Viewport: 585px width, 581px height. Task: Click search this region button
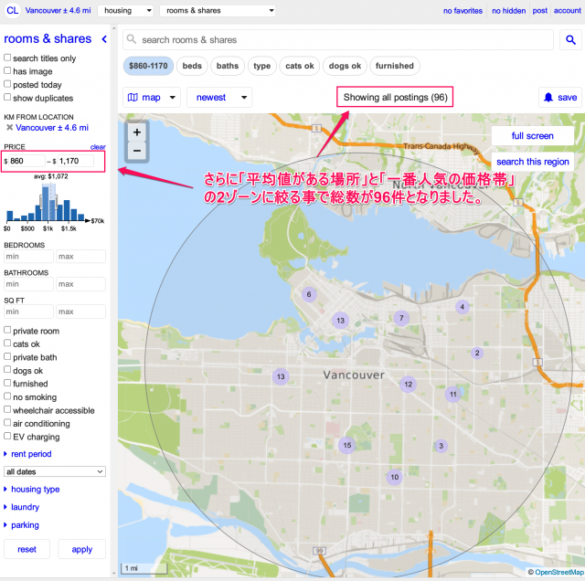[532, 162]
